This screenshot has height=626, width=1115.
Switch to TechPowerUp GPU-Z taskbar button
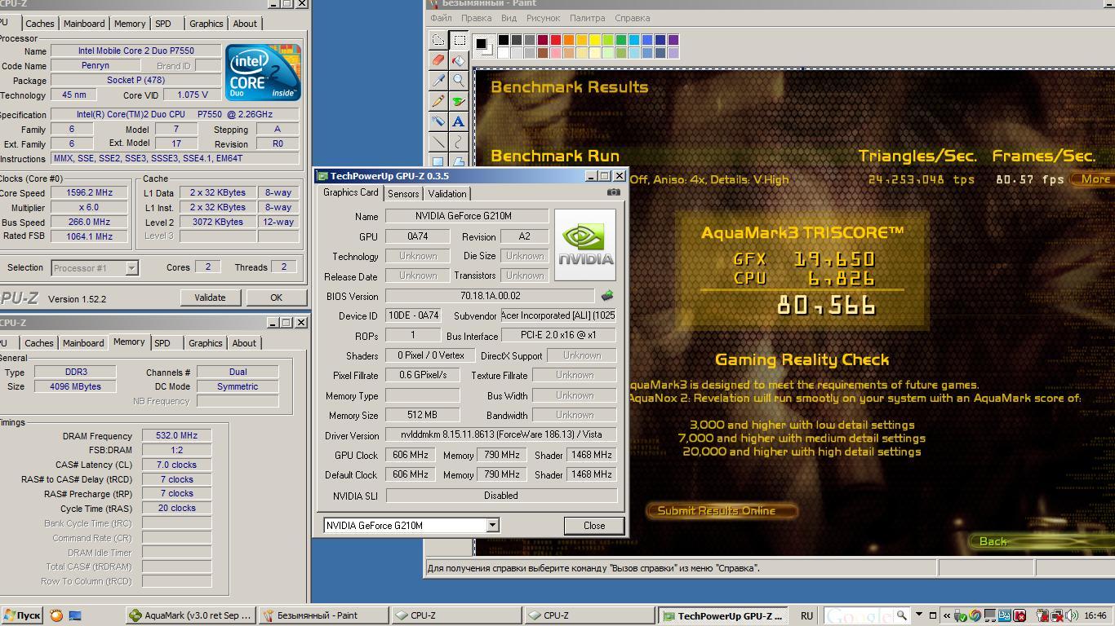tap(724, 615)
